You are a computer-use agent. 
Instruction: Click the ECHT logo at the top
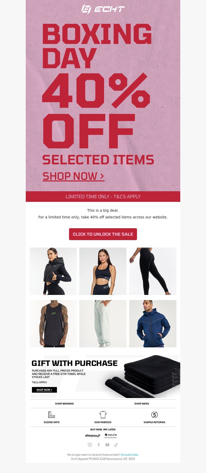103,9
